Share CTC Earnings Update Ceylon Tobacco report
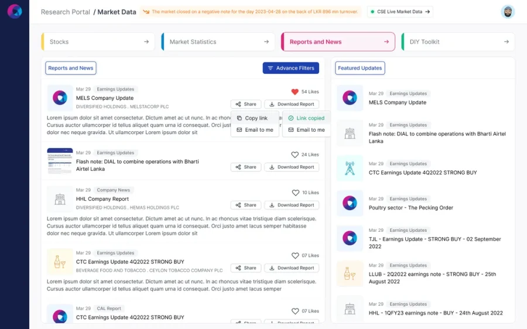Image resolution: width=527 pixels, height=329 pixels. click(x=246, y=268)
